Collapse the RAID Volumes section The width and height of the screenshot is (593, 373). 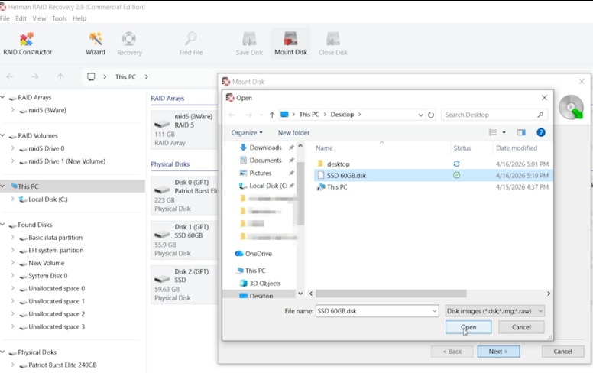pos(2,135)
